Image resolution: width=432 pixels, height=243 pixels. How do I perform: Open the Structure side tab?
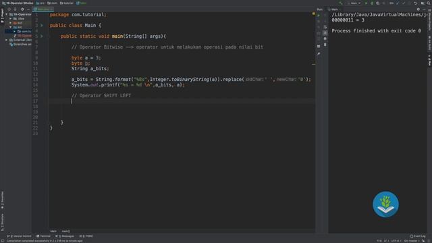(x=2, y=222)
